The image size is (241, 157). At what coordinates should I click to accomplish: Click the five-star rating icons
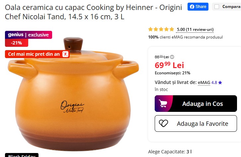click(x=161, y=29)
